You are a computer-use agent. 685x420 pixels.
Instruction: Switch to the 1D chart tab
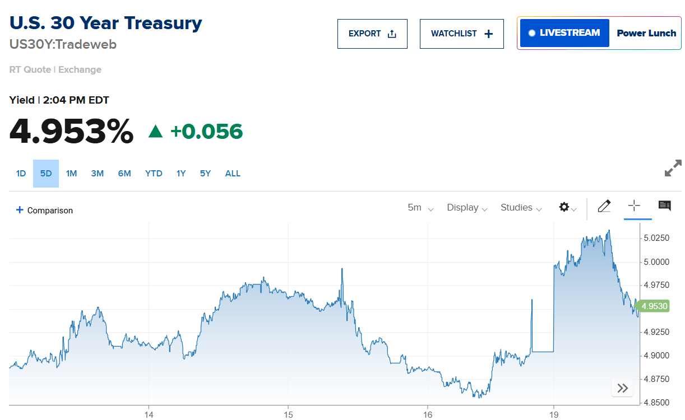point(21,174)
